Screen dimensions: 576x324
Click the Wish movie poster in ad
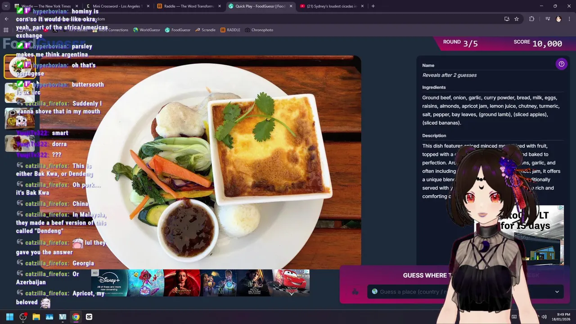[218, 283]
